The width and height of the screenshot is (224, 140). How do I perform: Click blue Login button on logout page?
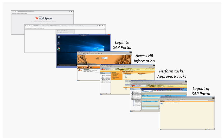tap(161, 104)
